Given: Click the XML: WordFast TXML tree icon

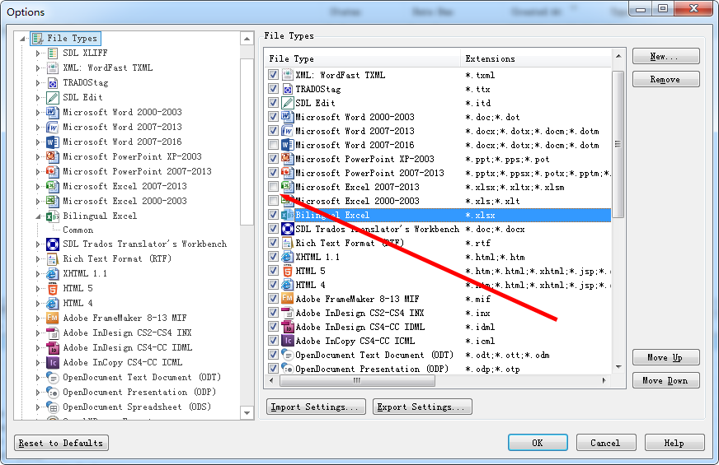Looking at the screenshot, I should [x=53, y=67].
